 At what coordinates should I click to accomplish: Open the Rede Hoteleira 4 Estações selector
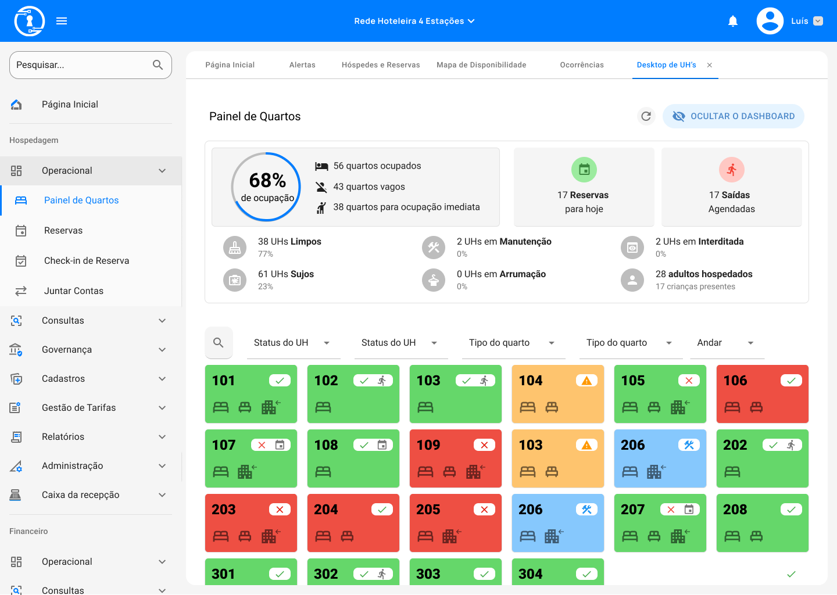[x=414, y=21]
